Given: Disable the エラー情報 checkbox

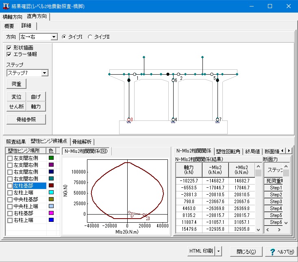Looking at the screenshot, I should click(9, 54).
